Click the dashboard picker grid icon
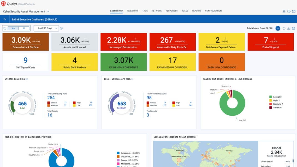 coord(4,19)
